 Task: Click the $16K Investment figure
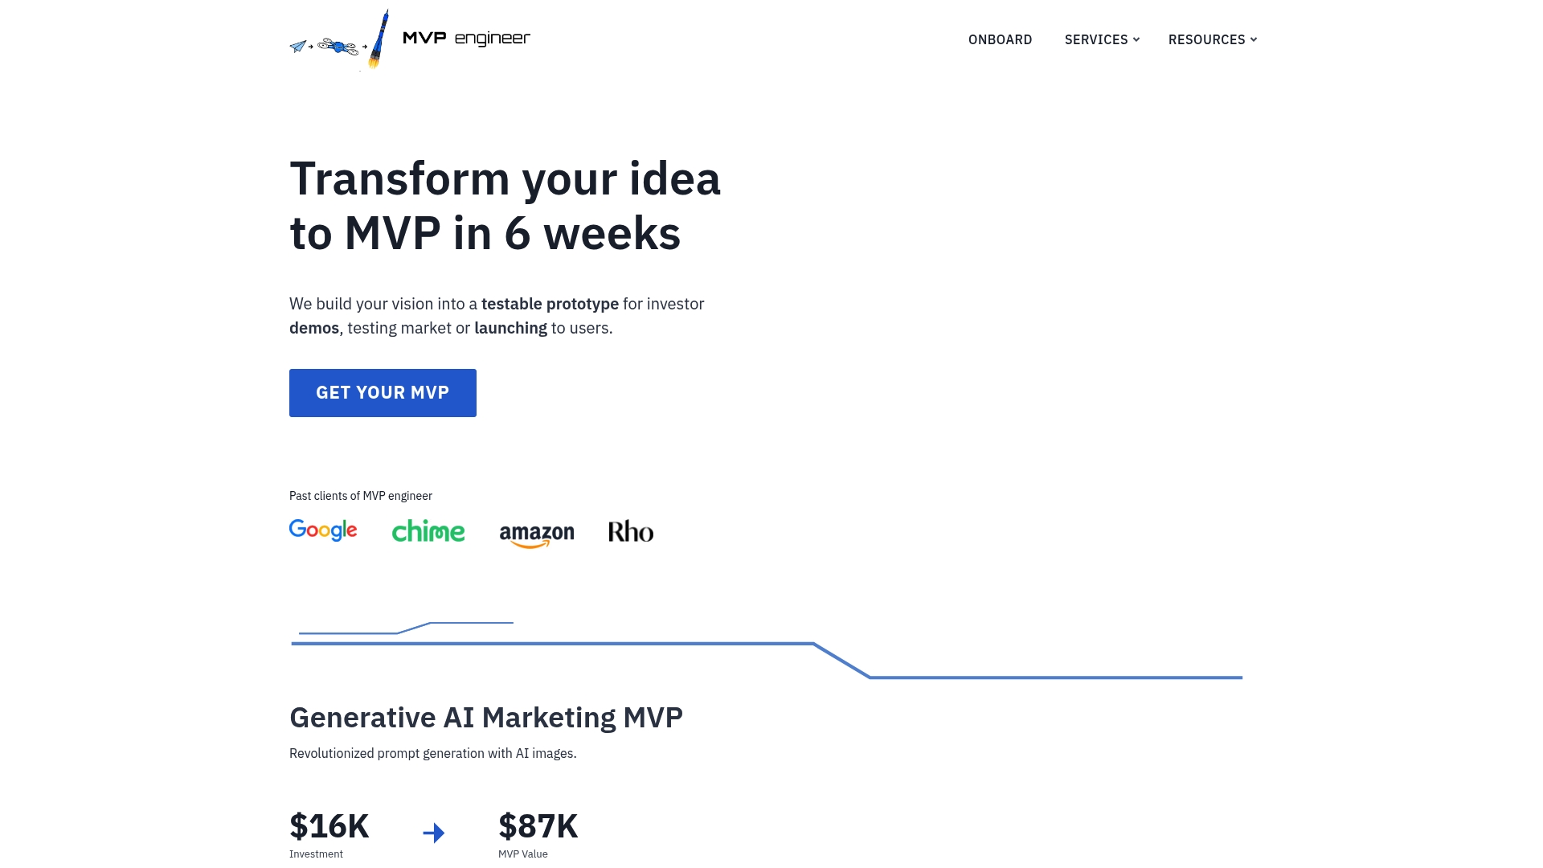click(x=329, y=825)
